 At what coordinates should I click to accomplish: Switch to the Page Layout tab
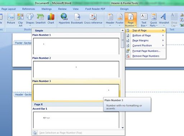pyautogui.click(x=9, y=9)
